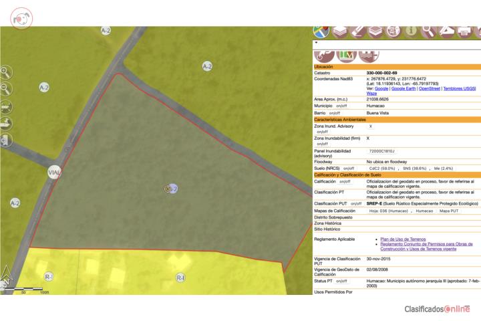Open the Temblores USGS link
This screenshot has height=321, width=481.
point(459,88)
